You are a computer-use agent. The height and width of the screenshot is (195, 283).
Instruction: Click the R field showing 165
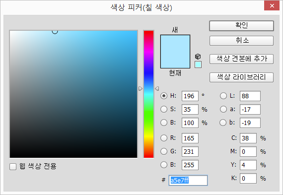[x=190, y=138]
